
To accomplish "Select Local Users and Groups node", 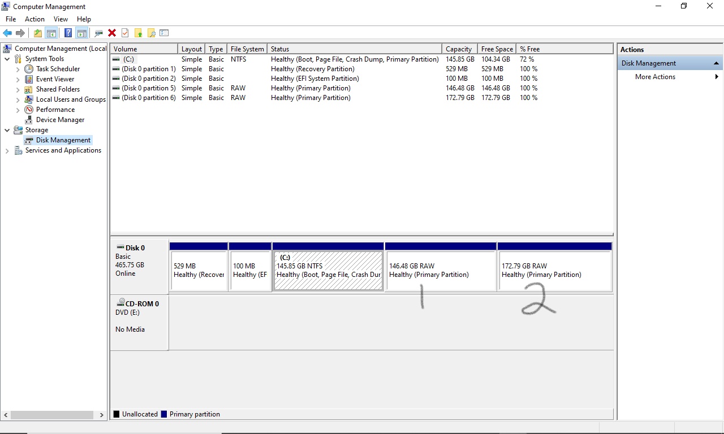I will tap(71, 99).
